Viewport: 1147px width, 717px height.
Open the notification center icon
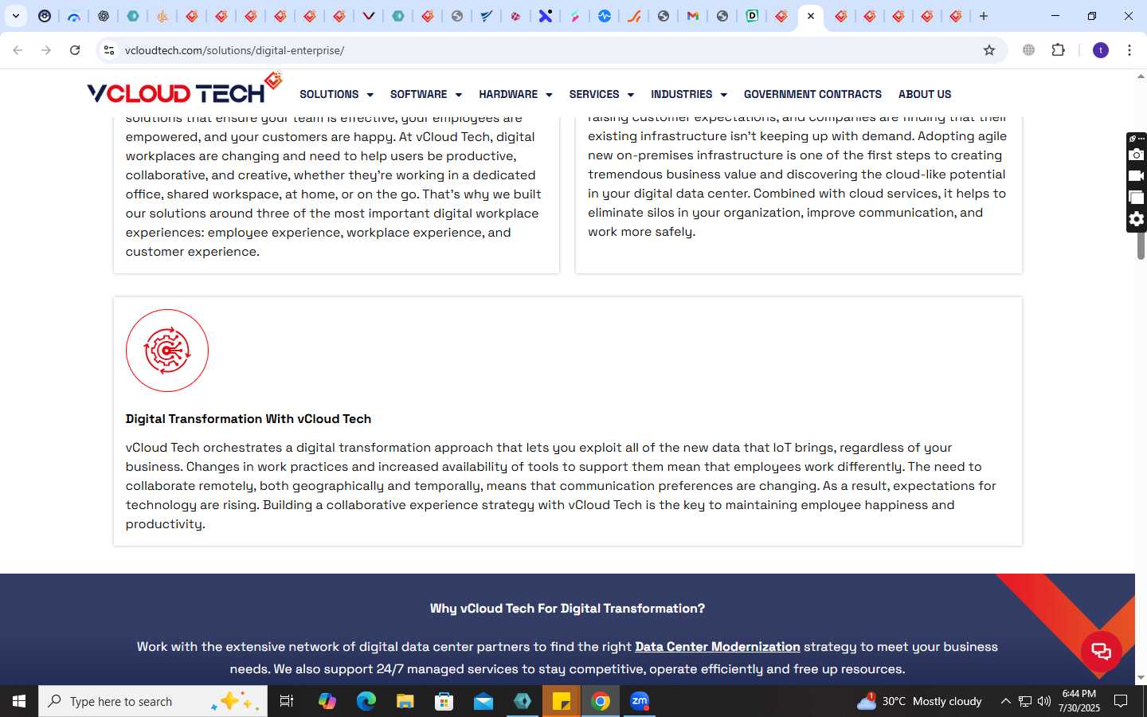tap(1121, 701)
